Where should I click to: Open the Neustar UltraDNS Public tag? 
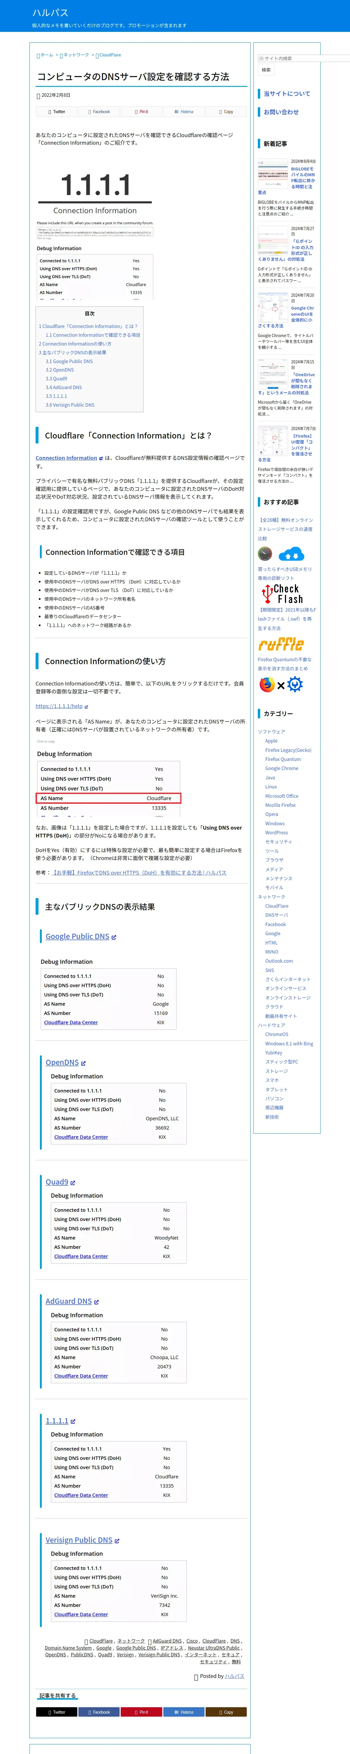point(213,1648)
